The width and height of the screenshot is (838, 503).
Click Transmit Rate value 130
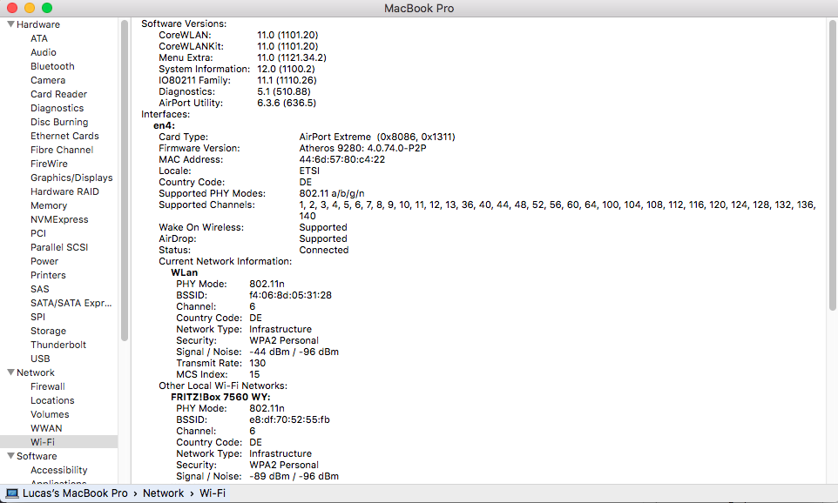pos(257,363)
